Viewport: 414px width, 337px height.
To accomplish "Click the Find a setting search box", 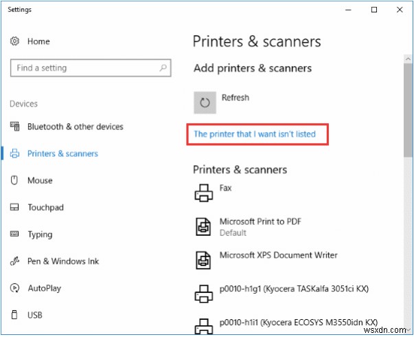I will click(91, 68).
